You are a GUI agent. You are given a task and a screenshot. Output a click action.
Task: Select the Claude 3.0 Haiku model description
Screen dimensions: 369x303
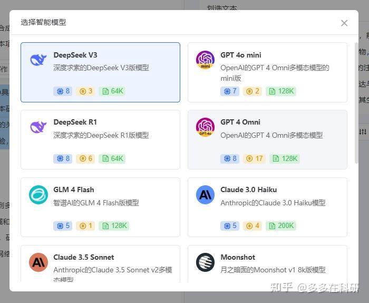(x=273, y=203)
